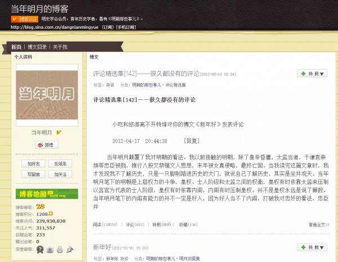Viewport: 338px width, 262px height.
Task: Click 阅读(138076) link
Action: click(105, 225)
